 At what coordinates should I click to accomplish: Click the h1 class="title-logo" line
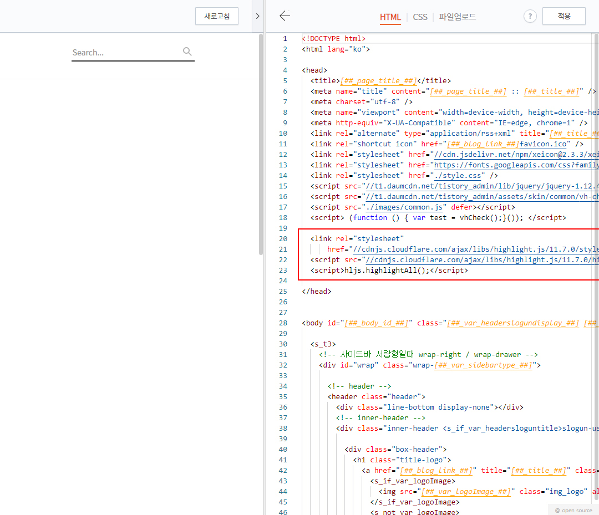pyautogui.click(x=402, y=460)
